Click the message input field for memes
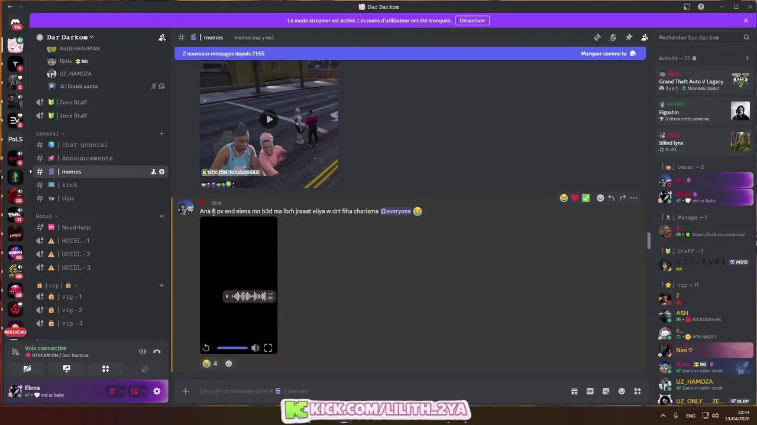 [378, 391]
